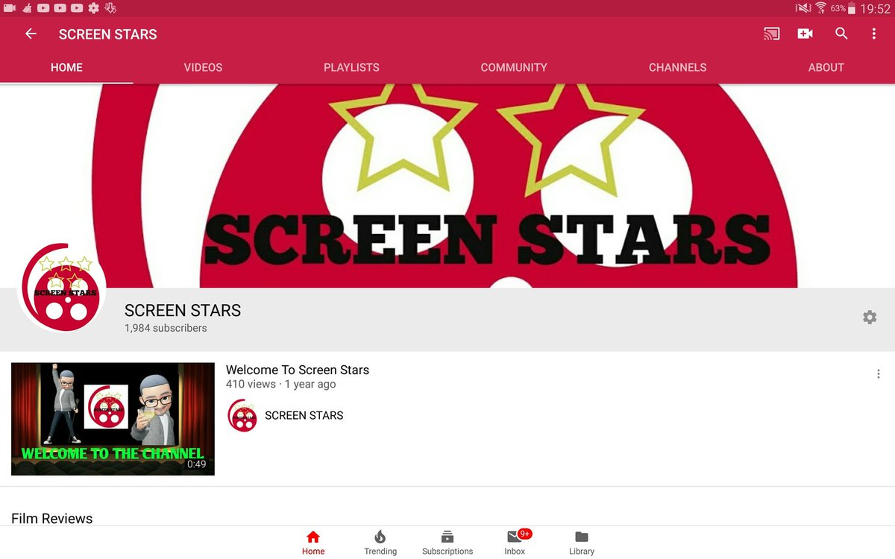
Task: Tap the Wi-Fi status icon
Action: pos(821,8)
